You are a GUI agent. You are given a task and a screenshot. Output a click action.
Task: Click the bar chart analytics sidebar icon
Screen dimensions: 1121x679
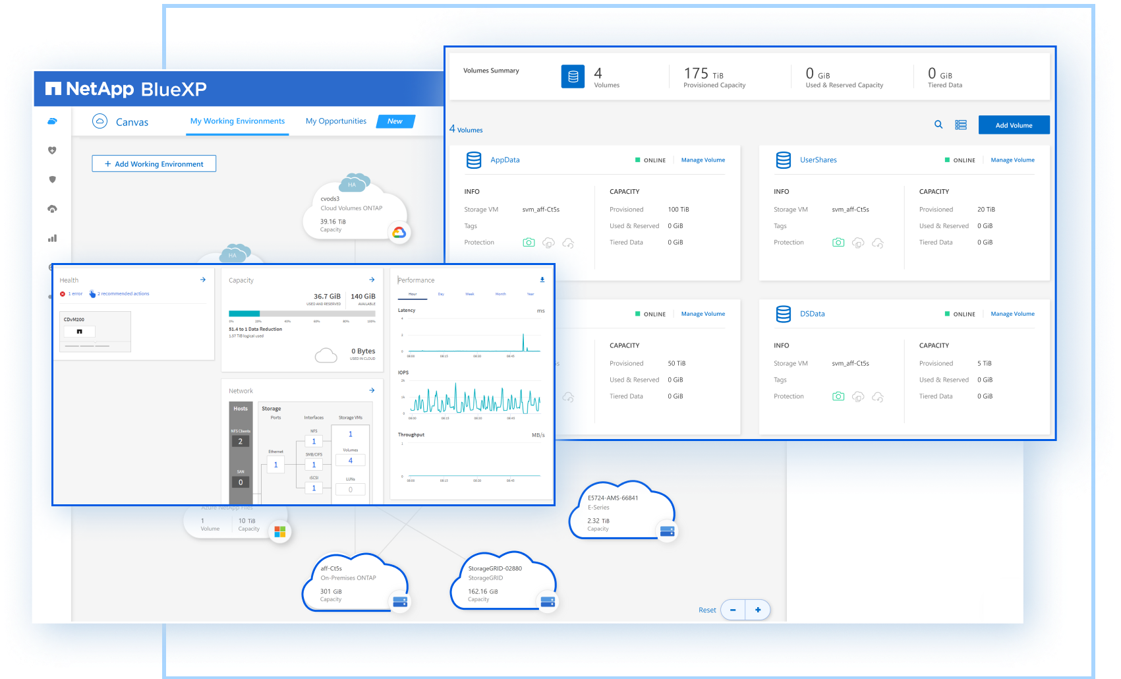click(52, 238)
